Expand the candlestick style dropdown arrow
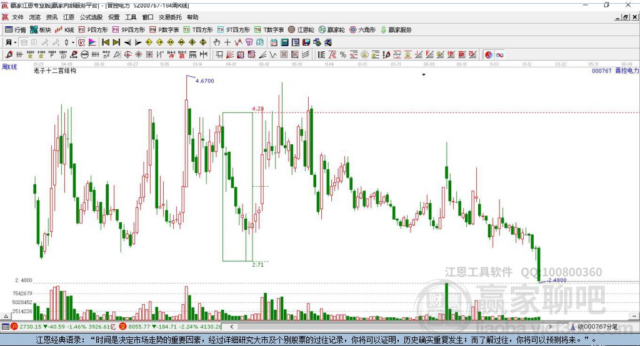This screenshot has width=640, height=346. point(73,42)
